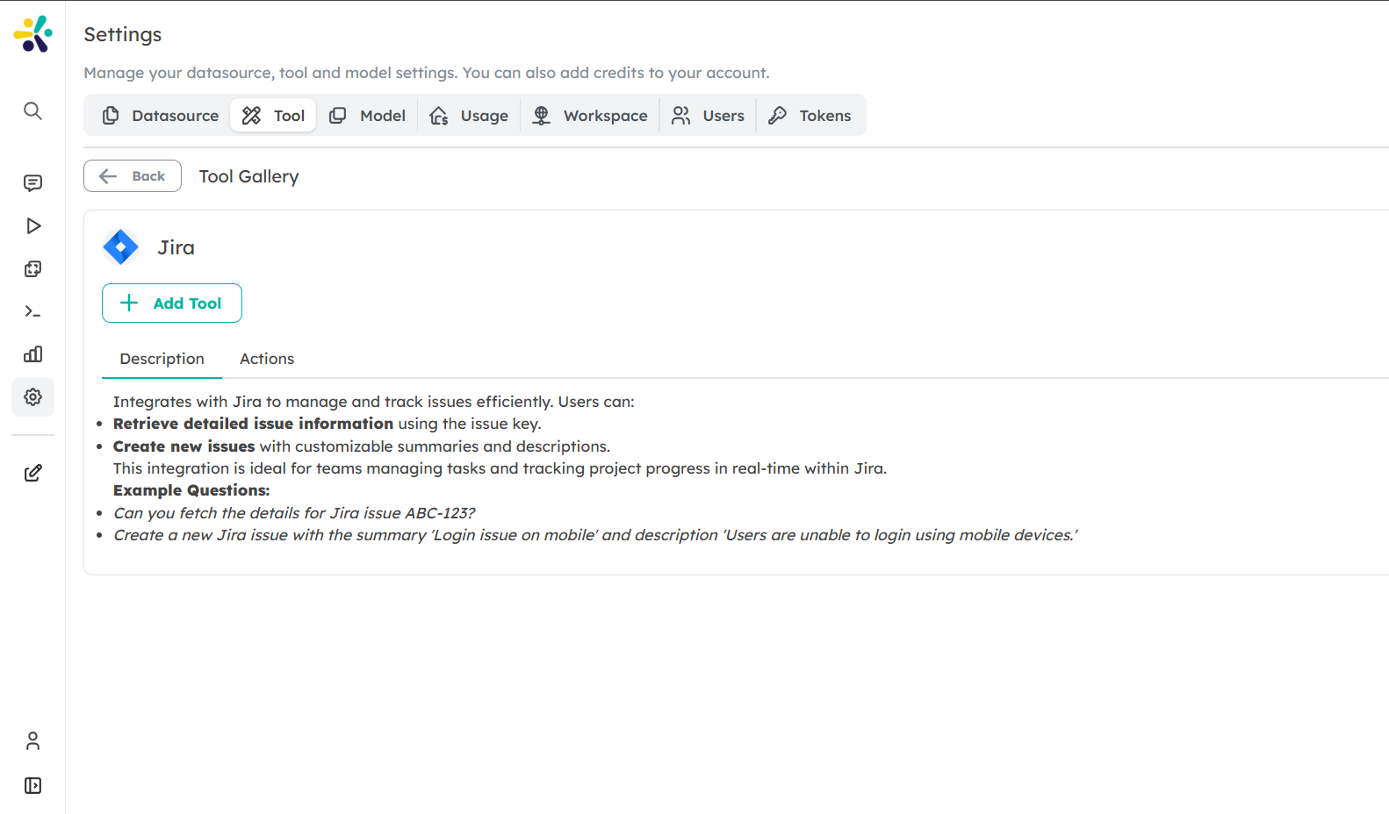Click the app logo in the sidebar

tap(33, 34)
